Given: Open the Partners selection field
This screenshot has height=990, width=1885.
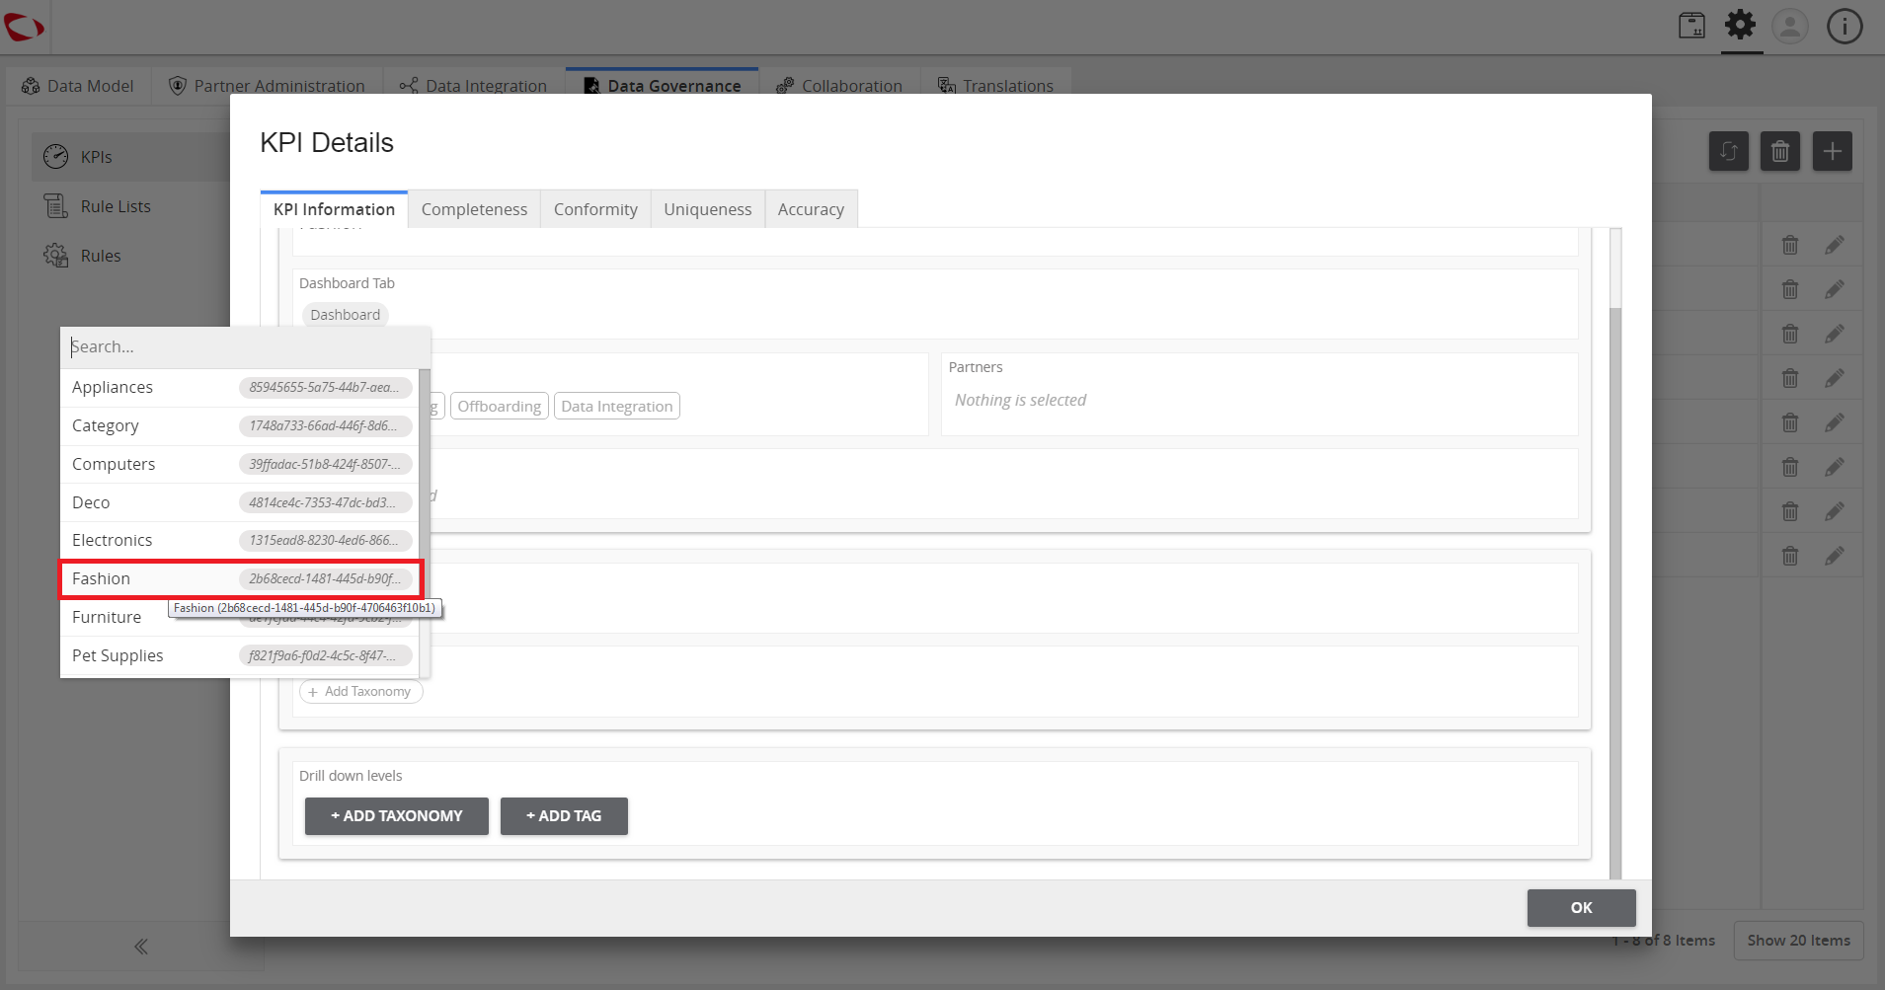Looking at the screenshot, I should (1259, 395).
